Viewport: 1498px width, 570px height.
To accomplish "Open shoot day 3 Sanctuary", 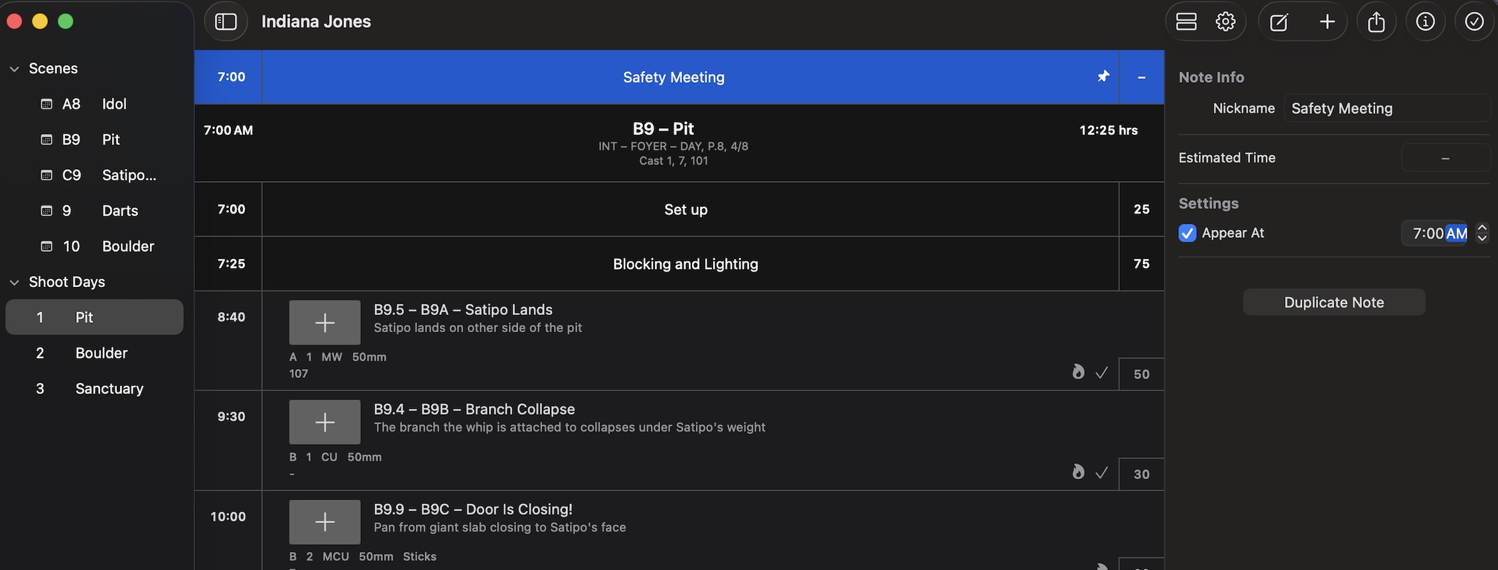I will tap(94, 389).
